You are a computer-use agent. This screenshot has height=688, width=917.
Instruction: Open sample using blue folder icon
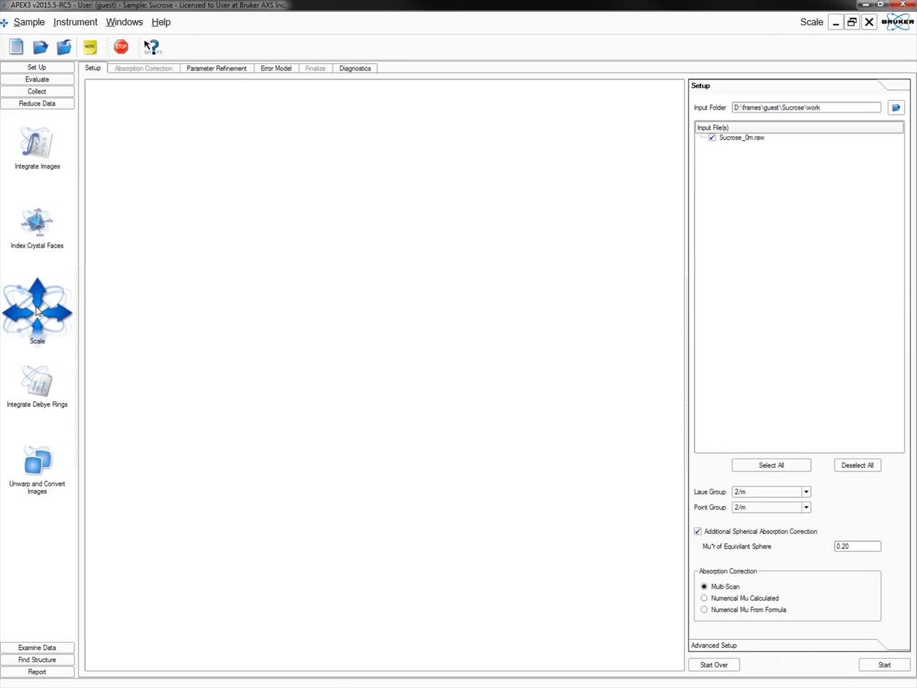click(x=40, y=47)
